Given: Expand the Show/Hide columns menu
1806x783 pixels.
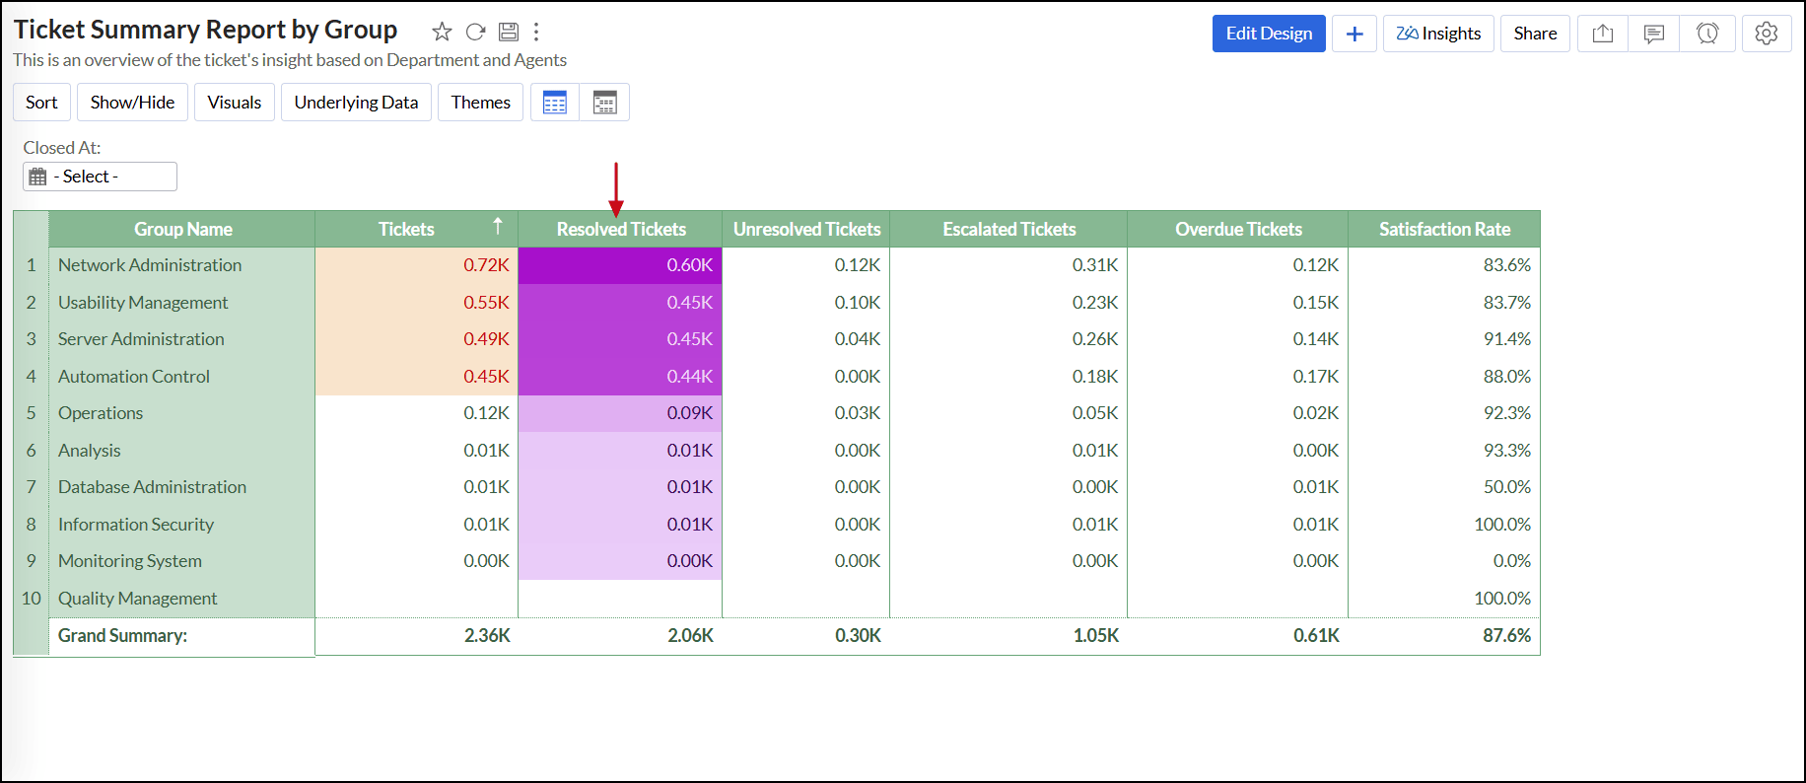Looking at the screenshot, I should [x=132, y=103].
